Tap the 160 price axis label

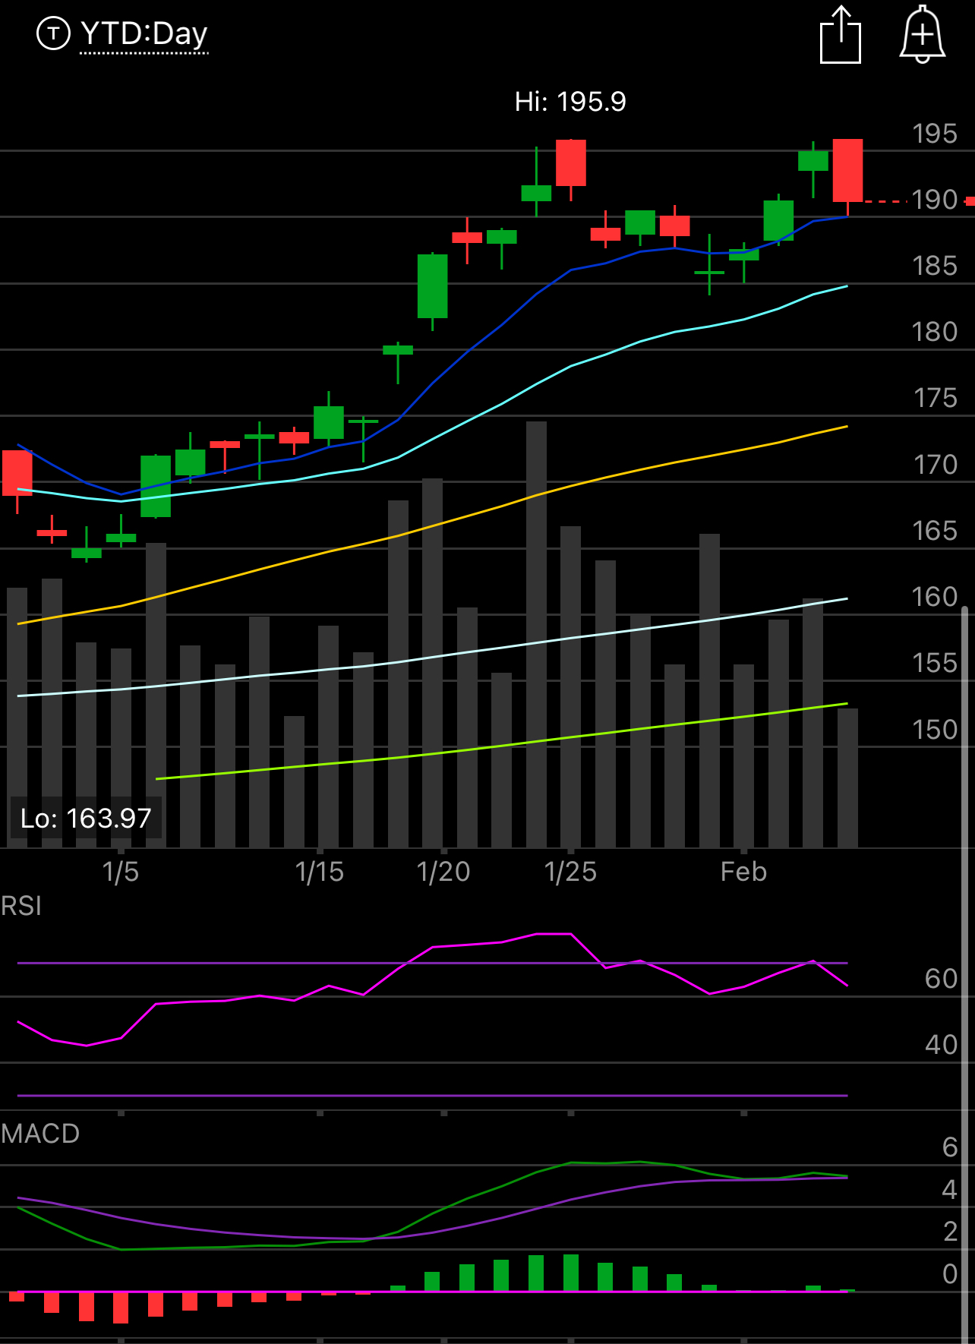[x=935, y=597]
